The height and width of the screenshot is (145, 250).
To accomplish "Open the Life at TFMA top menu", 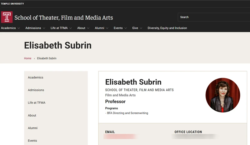I will click(59, 28).
